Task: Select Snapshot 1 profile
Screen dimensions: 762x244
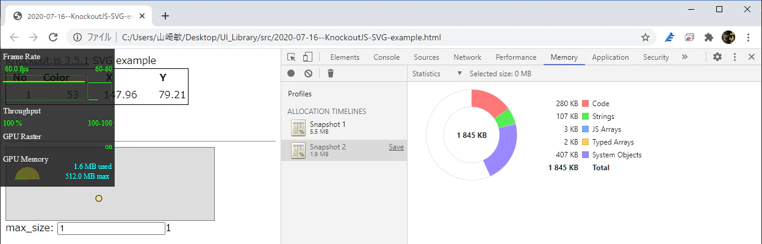Action: [344, 127]
